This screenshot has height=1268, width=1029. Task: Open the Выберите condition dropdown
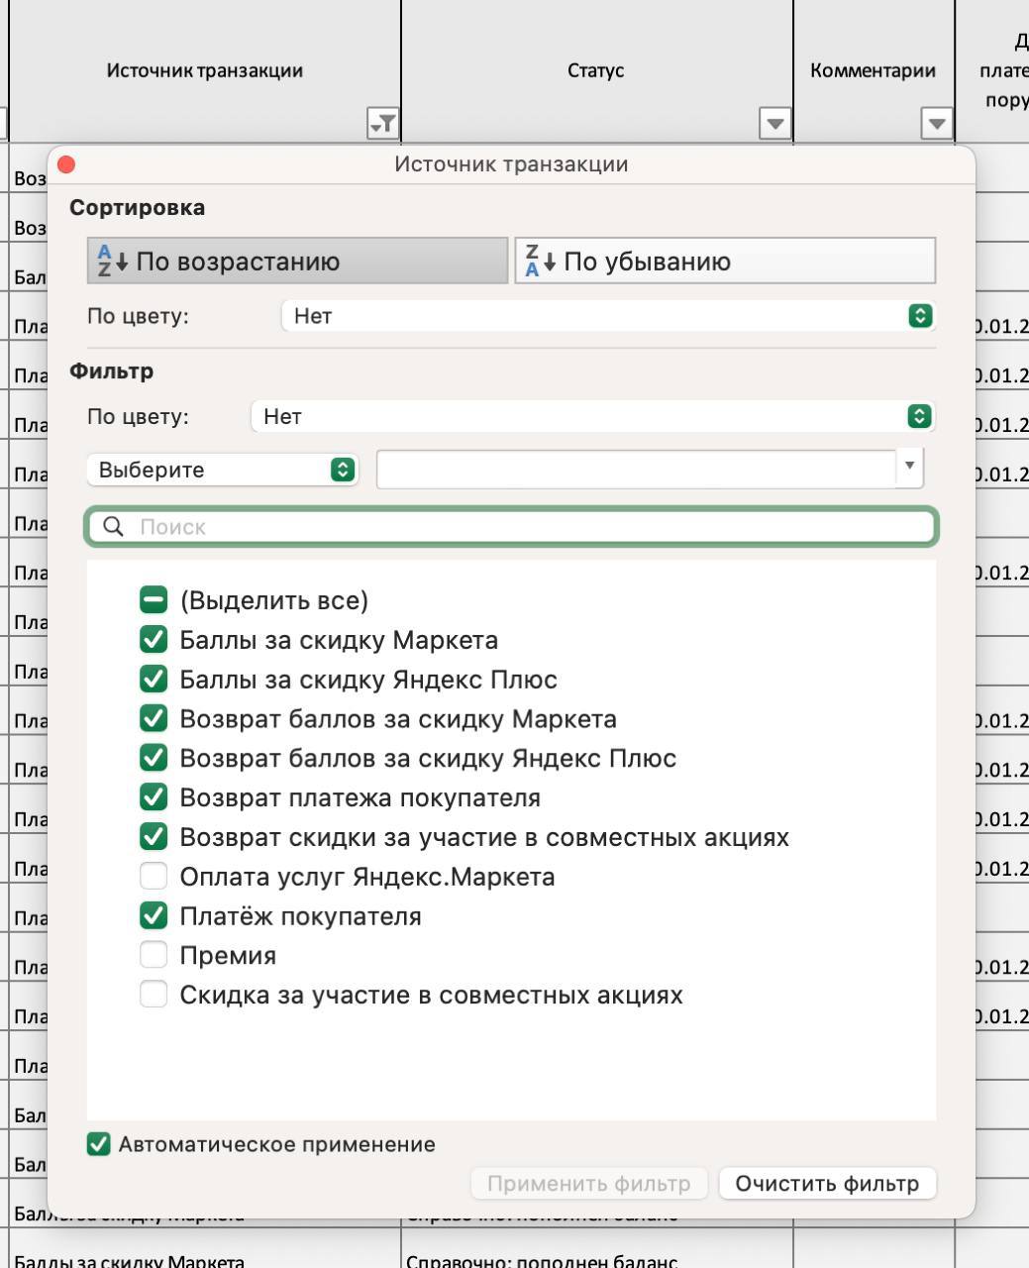342,470
